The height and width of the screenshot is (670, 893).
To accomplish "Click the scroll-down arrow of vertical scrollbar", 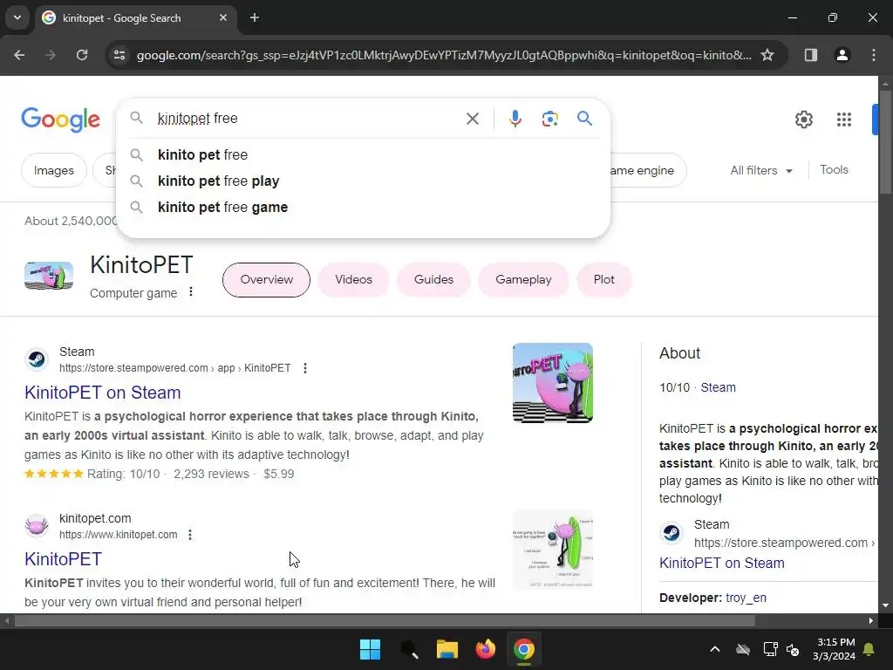I will [885, 605].
